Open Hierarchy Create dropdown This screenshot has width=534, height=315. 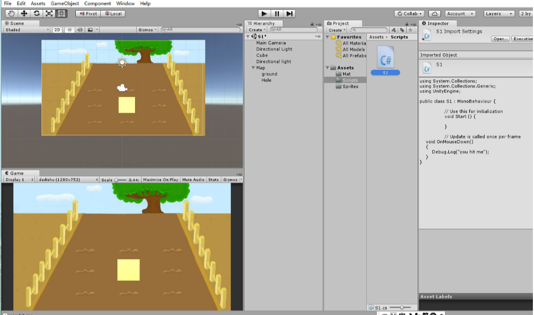[x=257, y=30]
